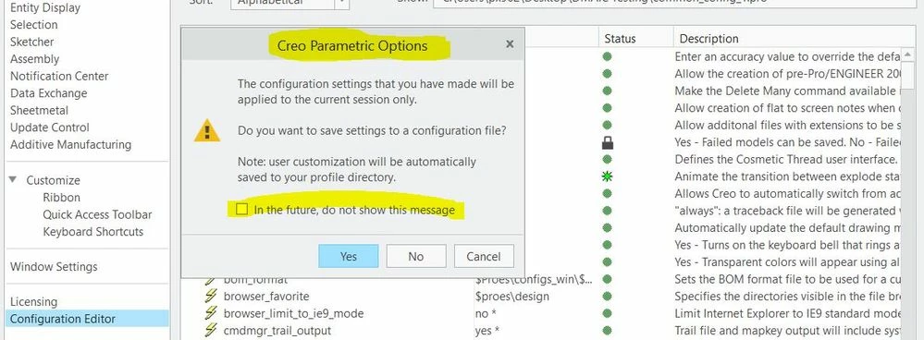
Task: Click status dot for 'Enter an accuracy value' row
Action: tap(607, 57)
